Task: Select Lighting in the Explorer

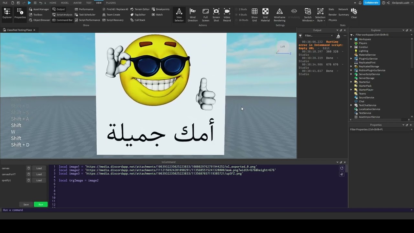Action: (x=363, y=51)
